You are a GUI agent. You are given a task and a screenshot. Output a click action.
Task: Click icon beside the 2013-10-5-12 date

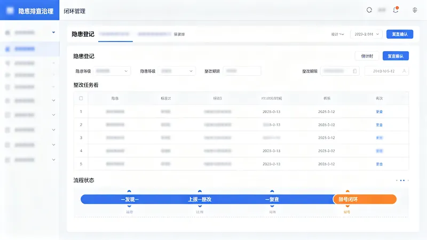click(405, 71)
